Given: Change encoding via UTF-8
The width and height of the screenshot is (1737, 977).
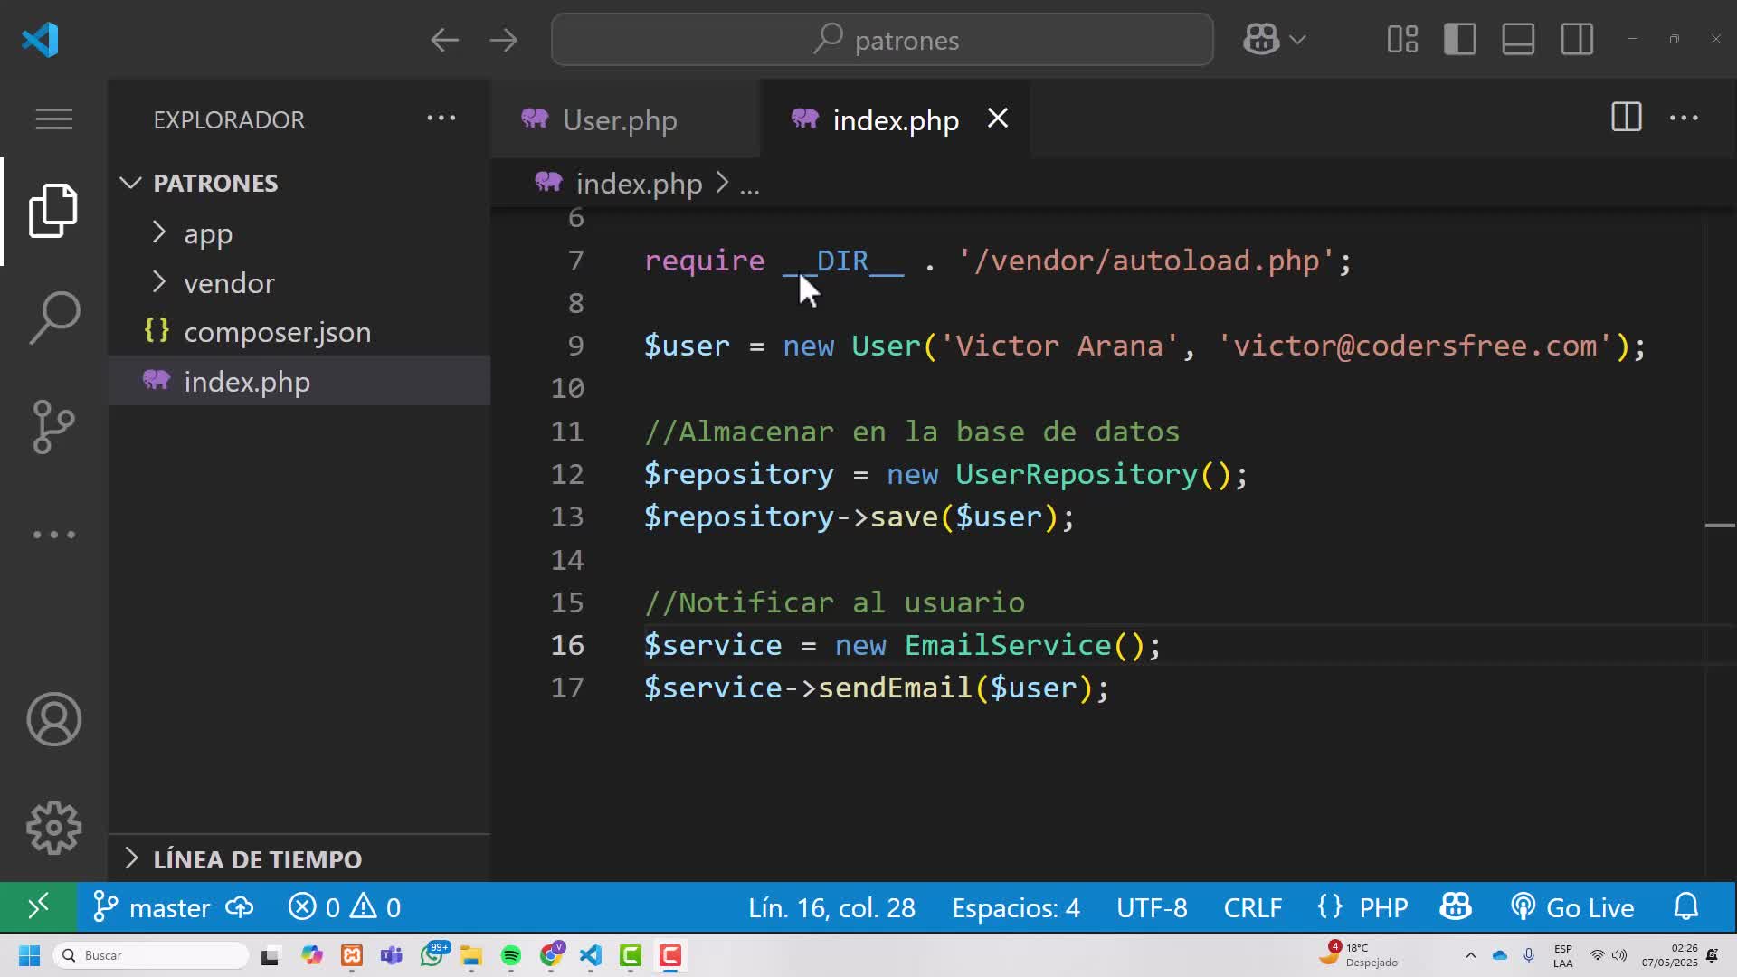Looking at the screenshot, I should tap(1152, 907).
